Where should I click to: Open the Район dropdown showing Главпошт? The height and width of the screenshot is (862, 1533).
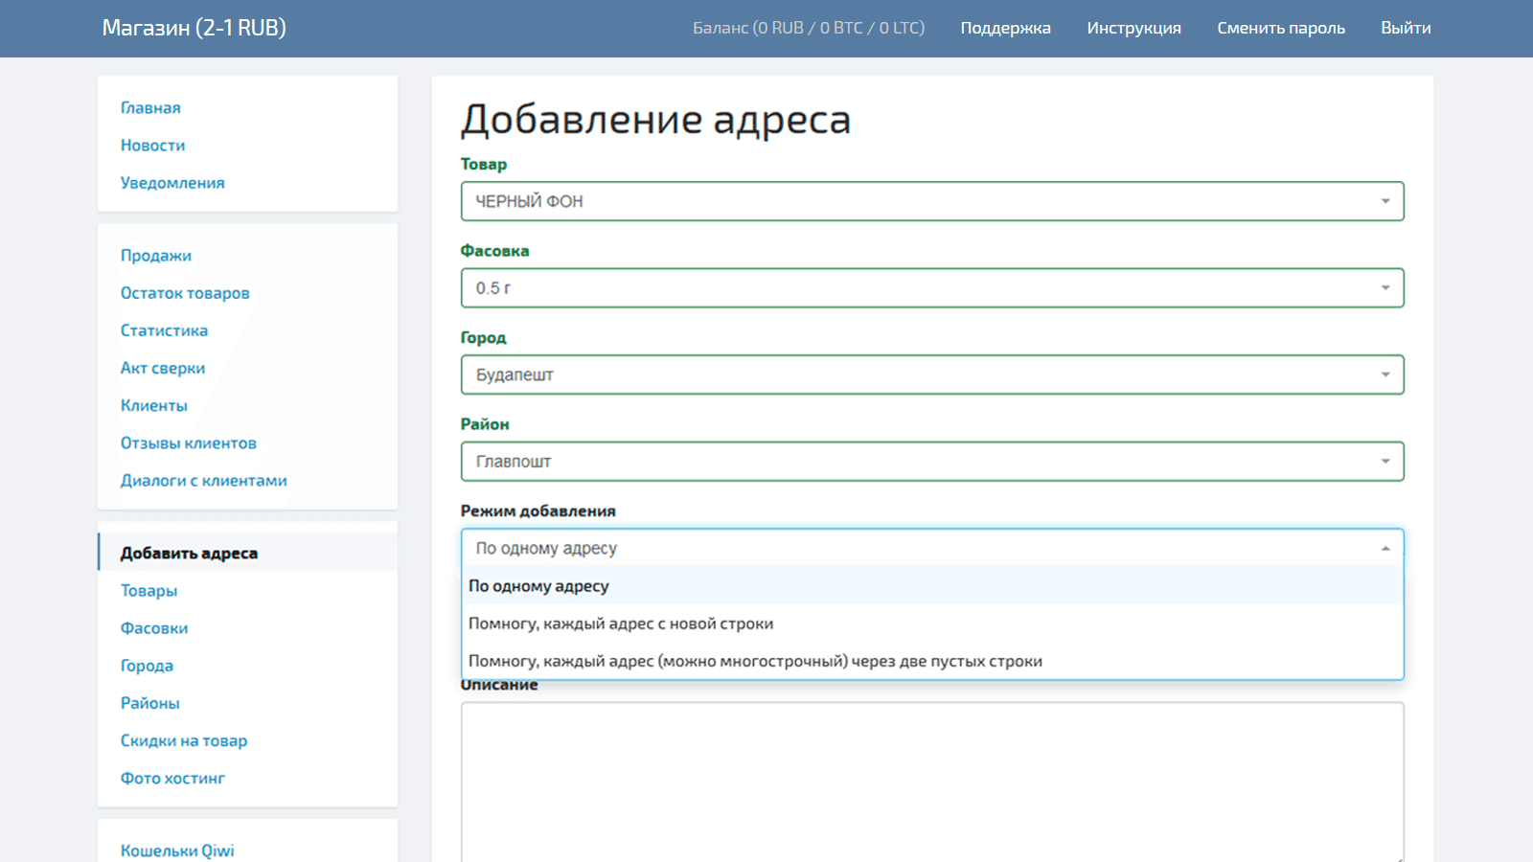click(932, 462)
